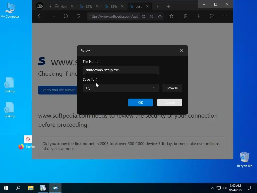Select the lower desktop file icon
The image size is (257, 193).
tap(10, 110)
